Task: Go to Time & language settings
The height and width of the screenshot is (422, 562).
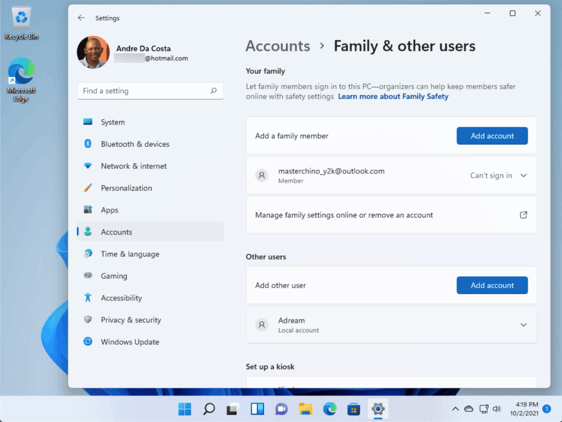Action: pyautogui.click(x=150, y=254)
